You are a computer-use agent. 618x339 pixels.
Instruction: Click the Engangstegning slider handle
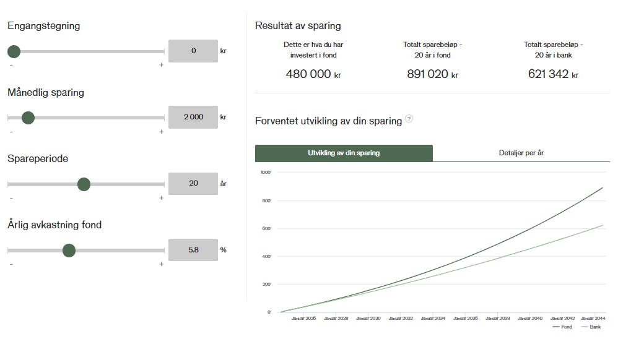(x=14, y=51)
